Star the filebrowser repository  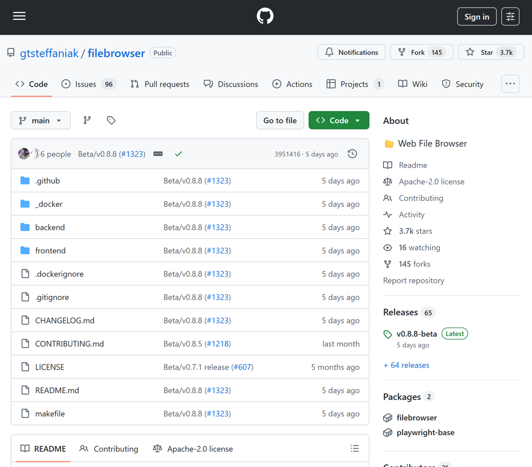coord(491,52)
